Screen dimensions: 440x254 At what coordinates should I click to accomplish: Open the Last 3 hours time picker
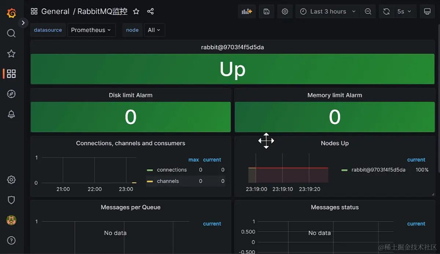click(x=328, y=11)
